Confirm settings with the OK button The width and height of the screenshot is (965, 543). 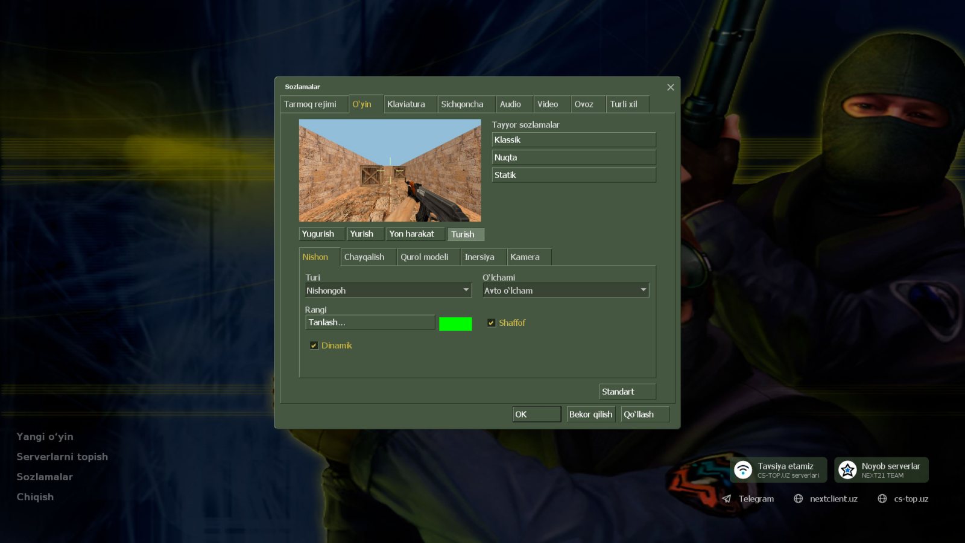pyautogui.click(x=537, y=414)
